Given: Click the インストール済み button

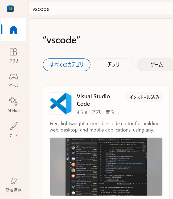Looking at the screenshot, I should pos(145,97).
